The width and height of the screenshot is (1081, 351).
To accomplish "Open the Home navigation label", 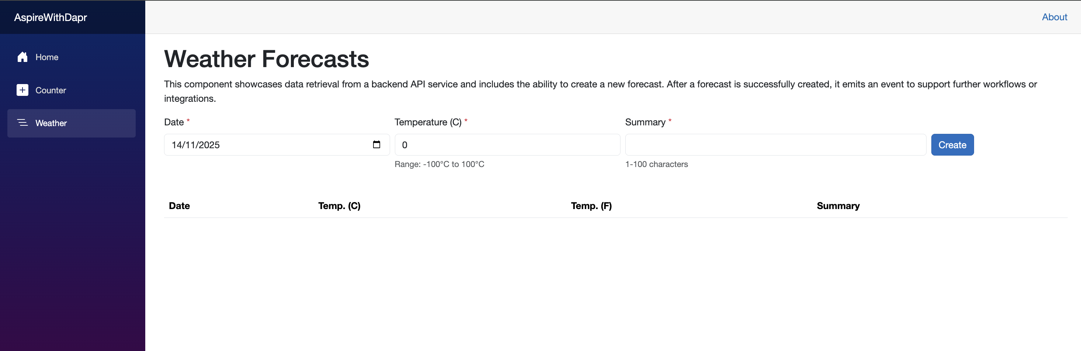I will (46, 57).
